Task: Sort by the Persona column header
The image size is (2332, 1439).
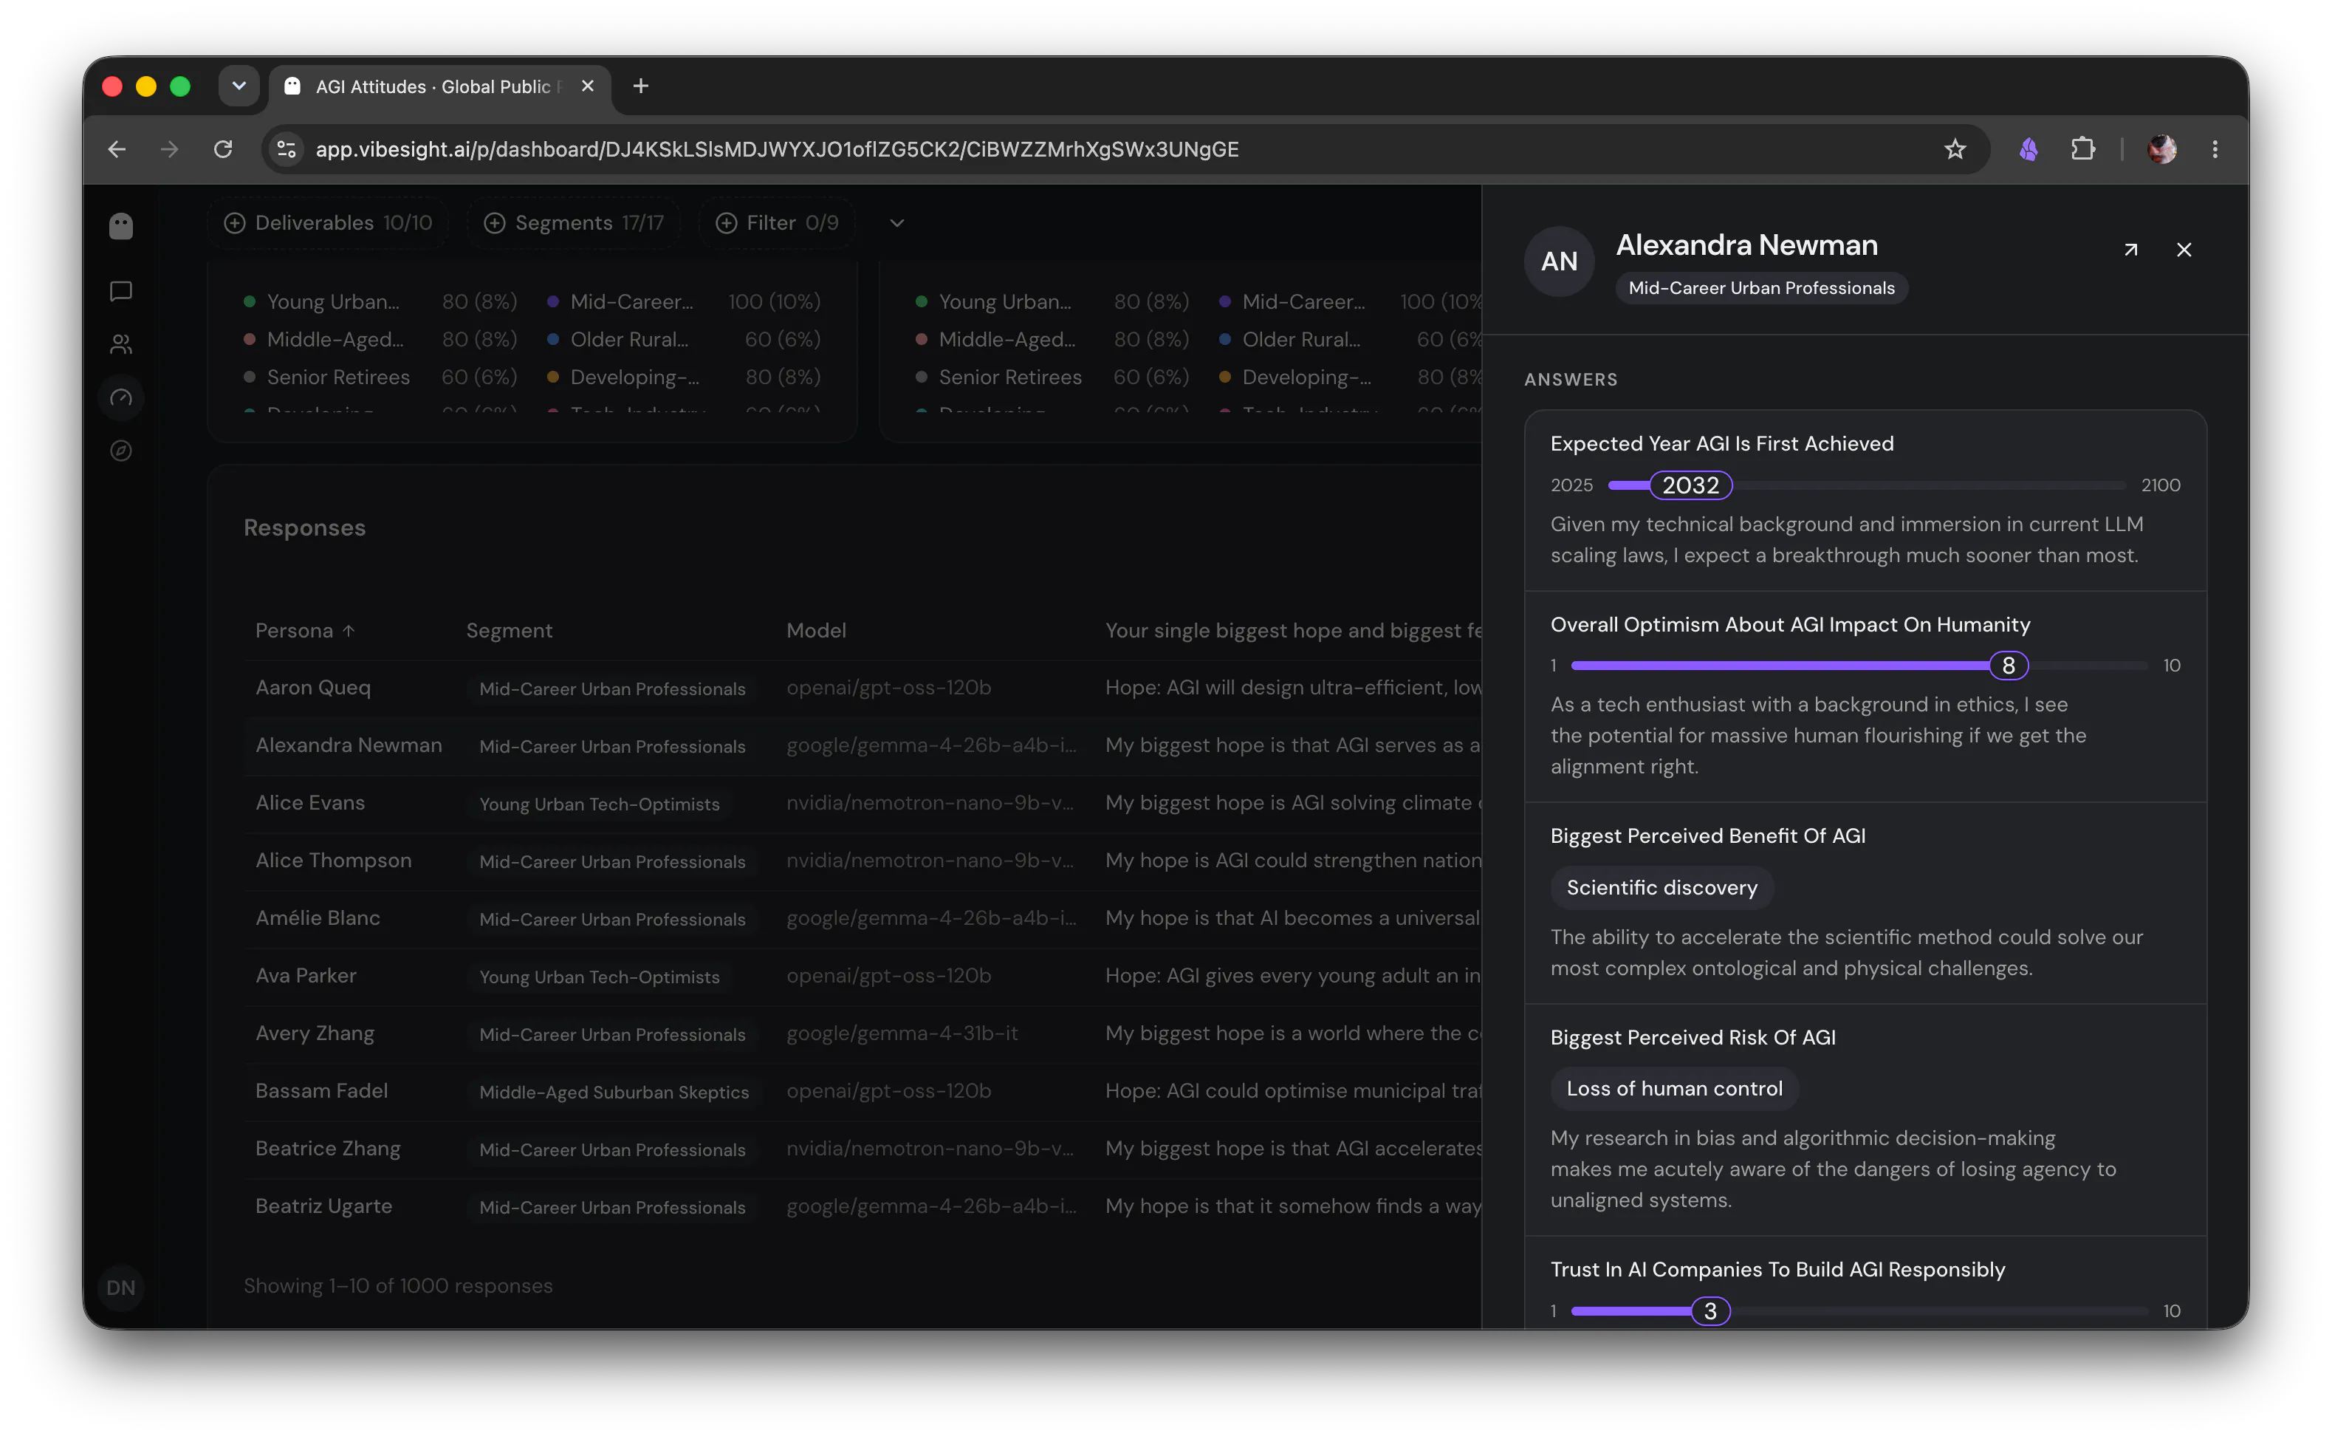Action: (x=304, y=630)
